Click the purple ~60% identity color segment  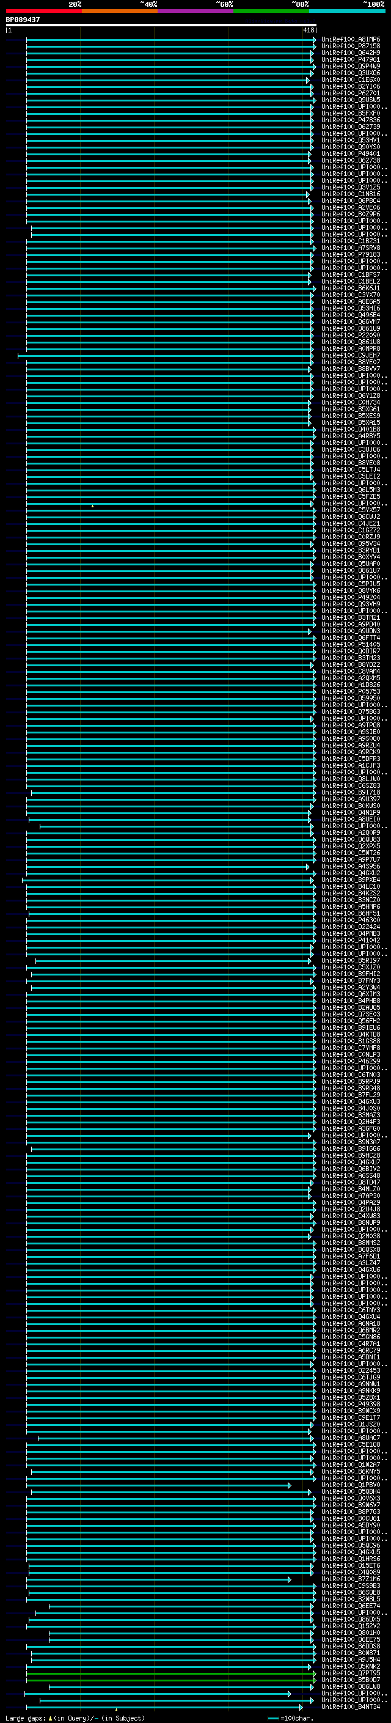(196, 11)
